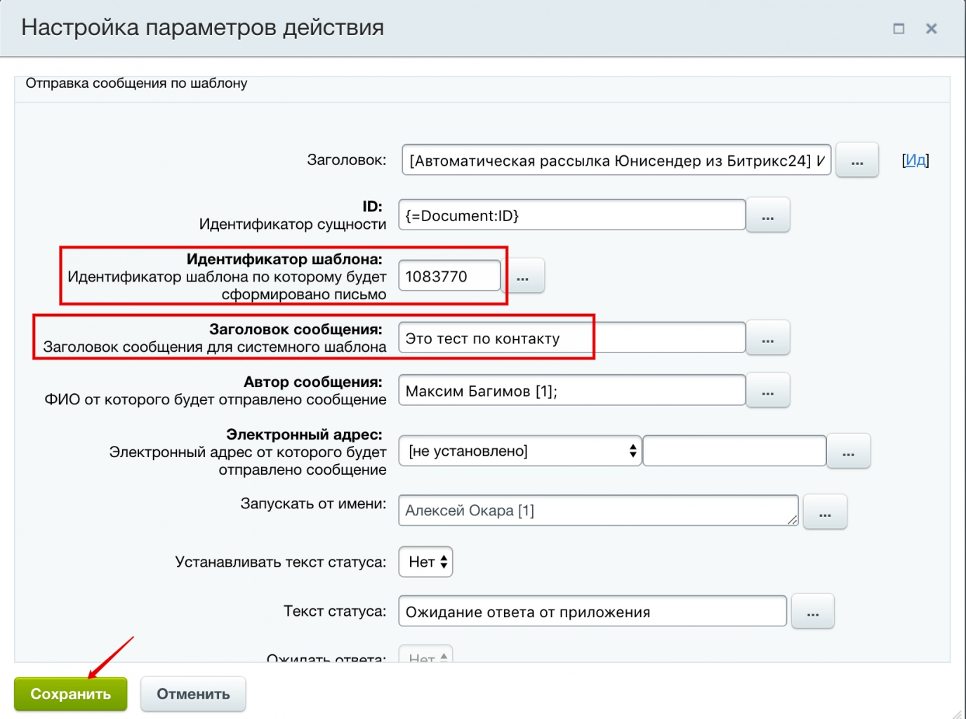Click the Ожидание ответа от приложения field
Image resolution: width=966 pixels, height=719 pixels.
click(x=592, y=612)
